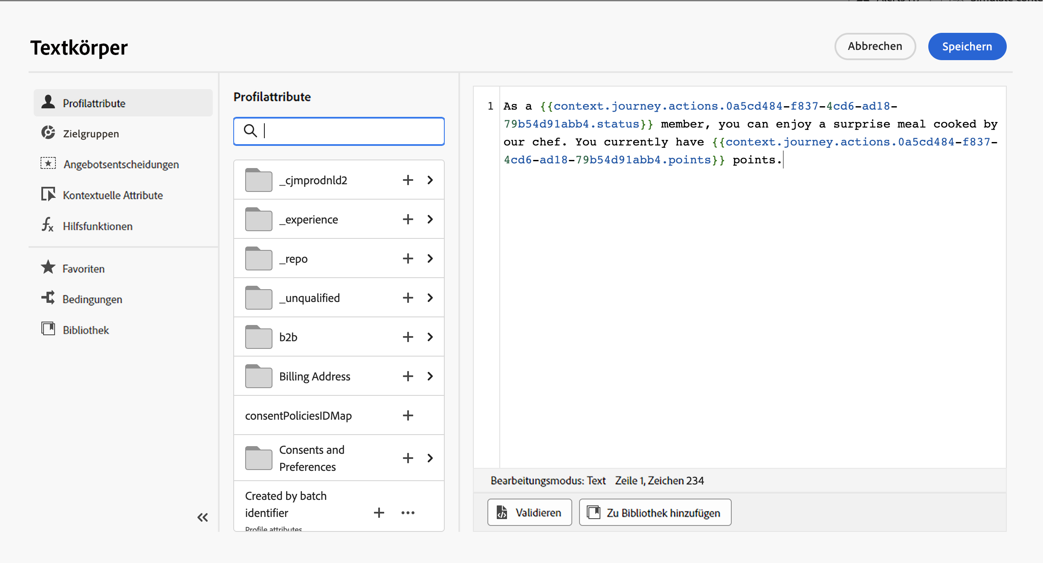1043x563 pixels.
Task: Expand Consents and Preferences chevron
Action: pos(430,458)
